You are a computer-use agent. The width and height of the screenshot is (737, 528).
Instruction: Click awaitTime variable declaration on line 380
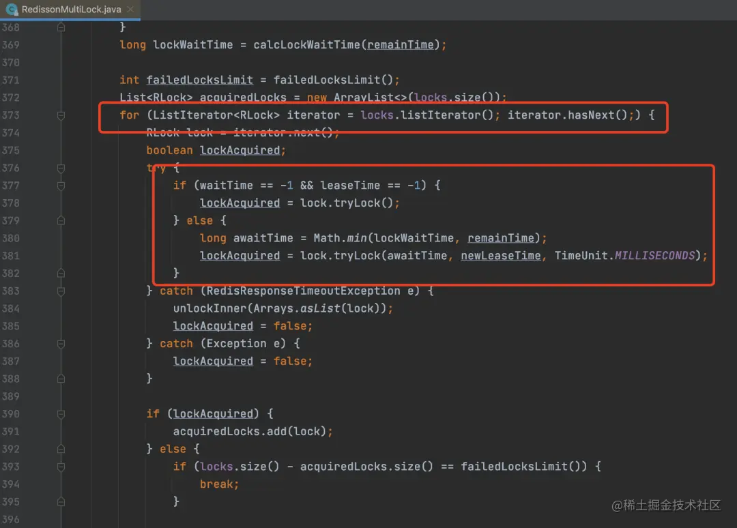[263, 238]
